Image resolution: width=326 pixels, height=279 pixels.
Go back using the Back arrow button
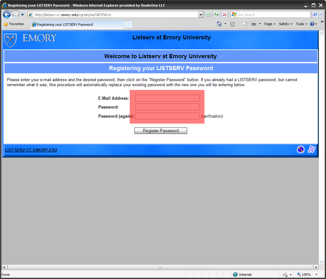pyautogui.click(x=7, y=14)
